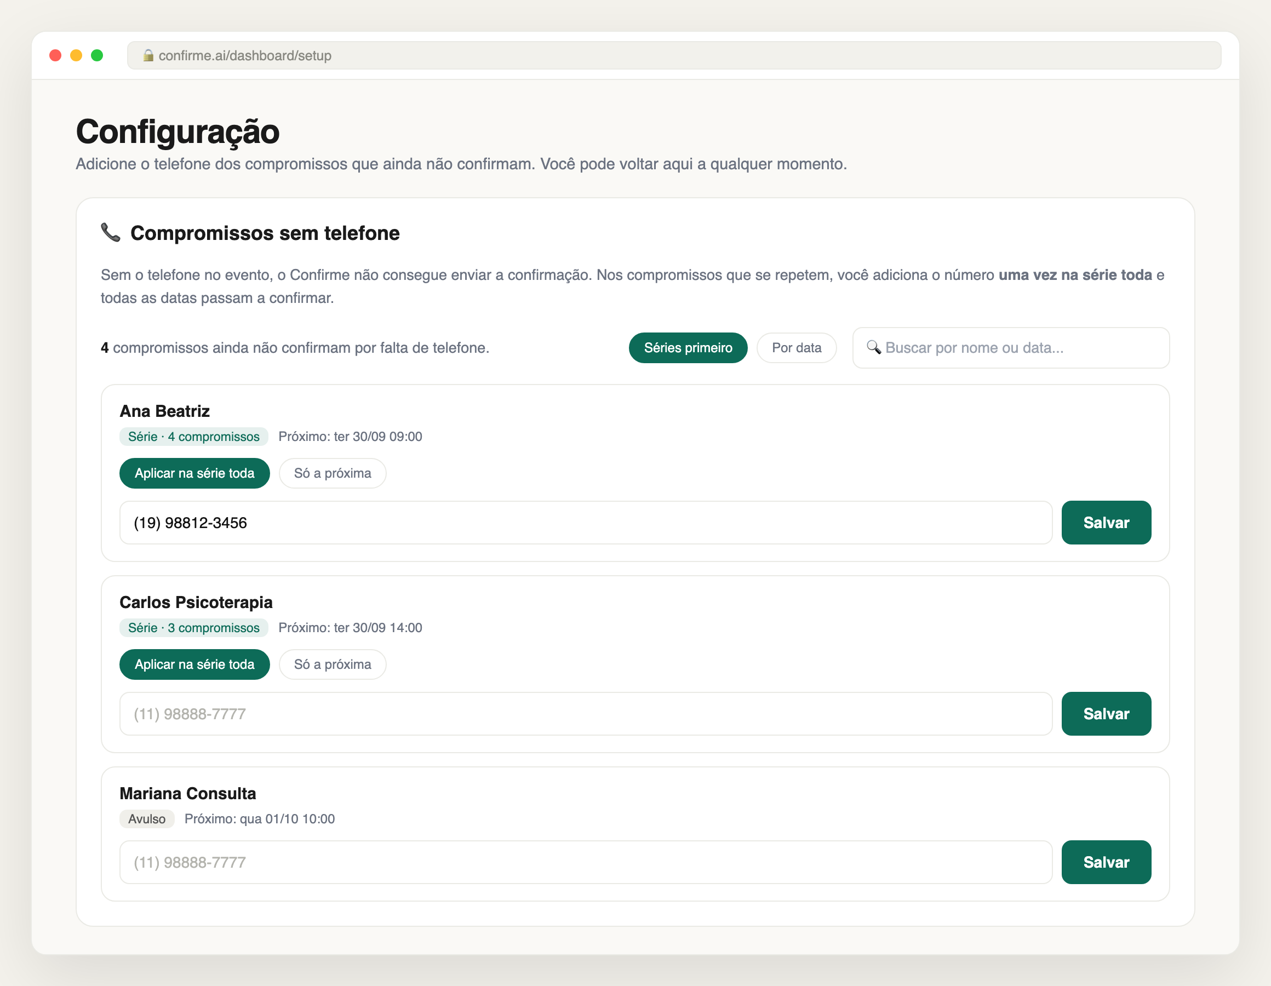Screen dimensions: 1271x986
Task: Click the red close window button
Action: (x=55, y=55)
